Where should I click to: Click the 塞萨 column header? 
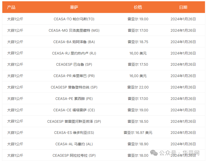coord(74,7)
